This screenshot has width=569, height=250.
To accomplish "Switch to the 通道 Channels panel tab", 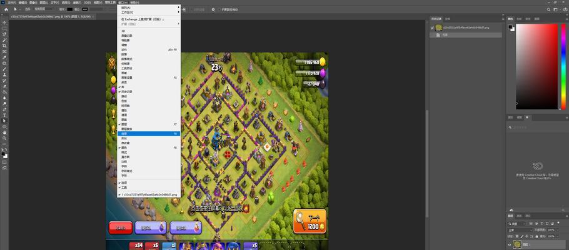I will 519,216.
